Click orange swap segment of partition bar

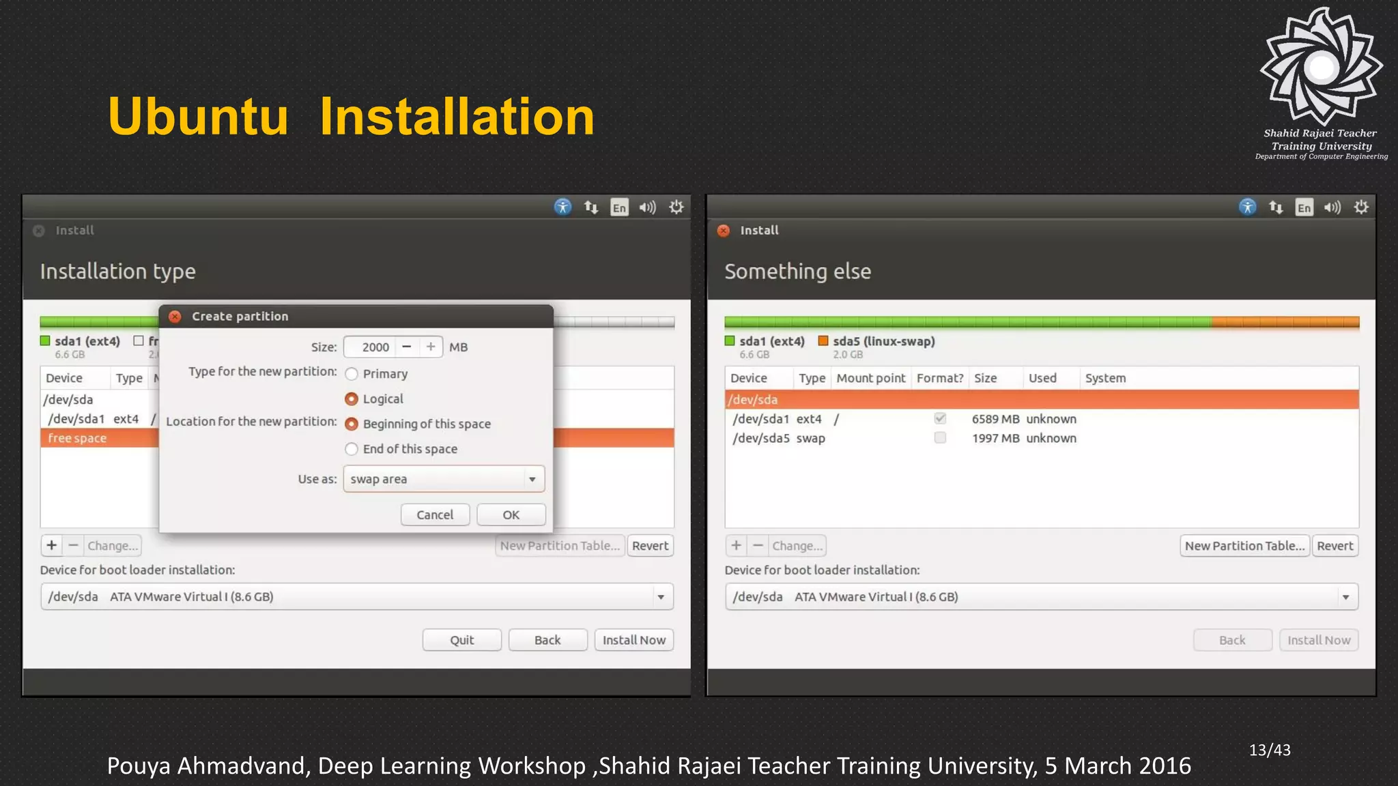pos(1285,322)
